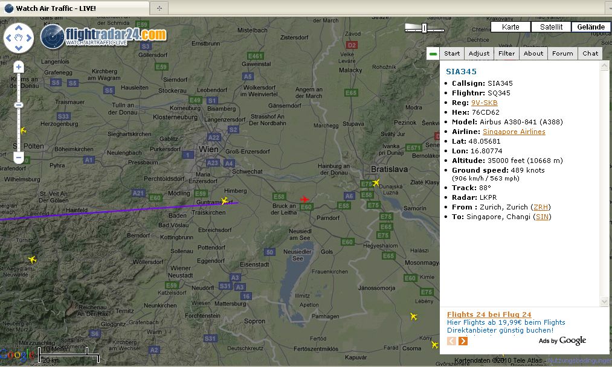The height and width of the screenshot is (367, 612).
Task: Click the Wien city label
Action: tap(208, 149)
